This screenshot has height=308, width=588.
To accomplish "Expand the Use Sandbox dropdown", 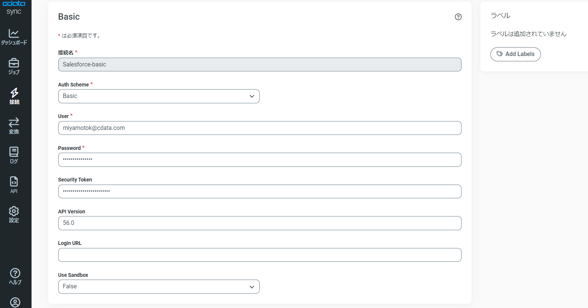I will pyautogui.click(x=159, y=286).
